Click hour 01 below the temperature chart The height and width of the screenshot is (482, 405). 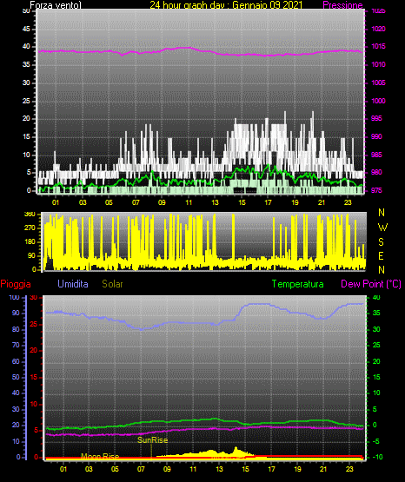click(x=63, y=469)
